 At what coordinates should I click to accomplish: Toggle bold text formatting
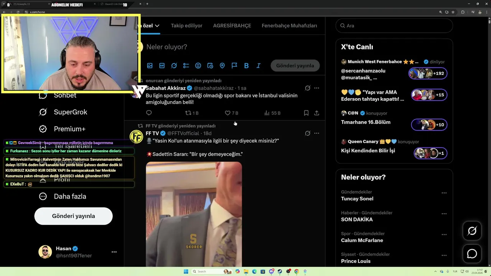pyautogui.click(x=246, y=66)
